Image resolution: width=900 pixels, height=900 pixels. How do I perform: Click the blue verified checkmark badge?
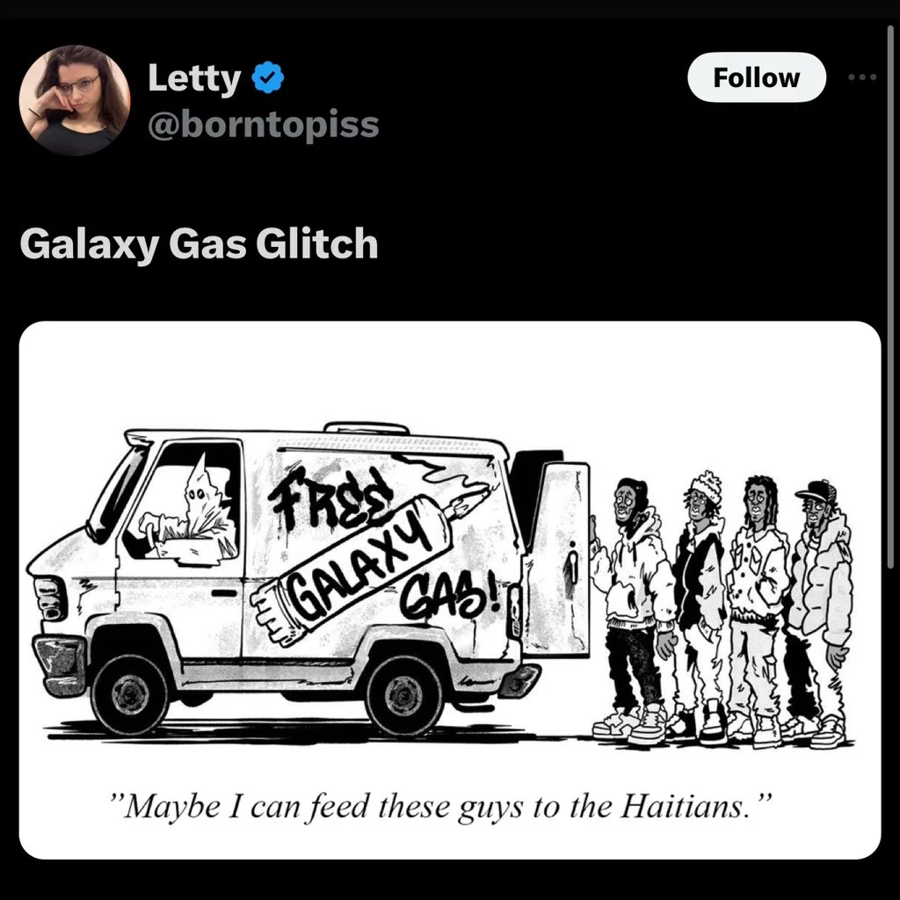(268, 77)
